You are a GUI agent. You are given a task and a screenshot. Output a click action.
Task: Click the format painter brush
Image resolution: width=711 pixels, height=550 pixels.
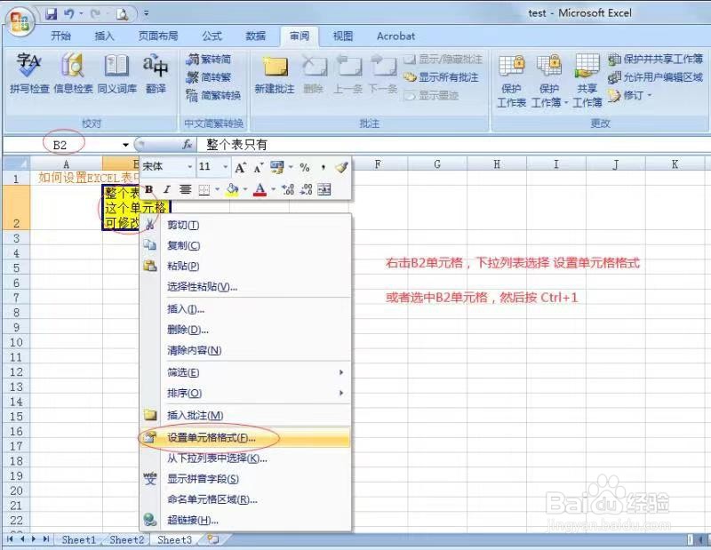(x=341, y=167)
